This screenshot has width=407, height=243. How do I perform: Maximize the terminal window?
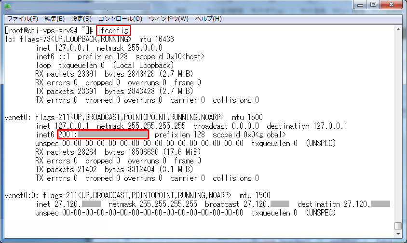click(374, 6)
